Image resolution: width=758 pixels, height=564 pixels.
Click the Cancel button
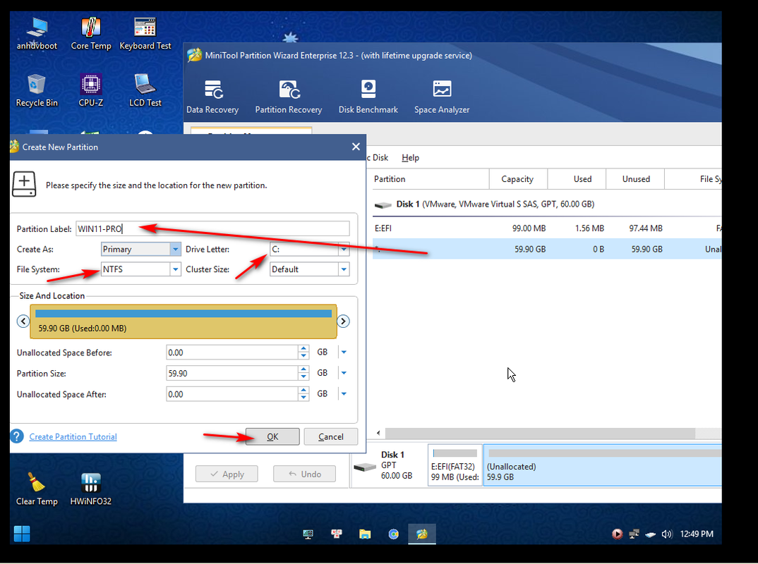[x=331, y=436]
